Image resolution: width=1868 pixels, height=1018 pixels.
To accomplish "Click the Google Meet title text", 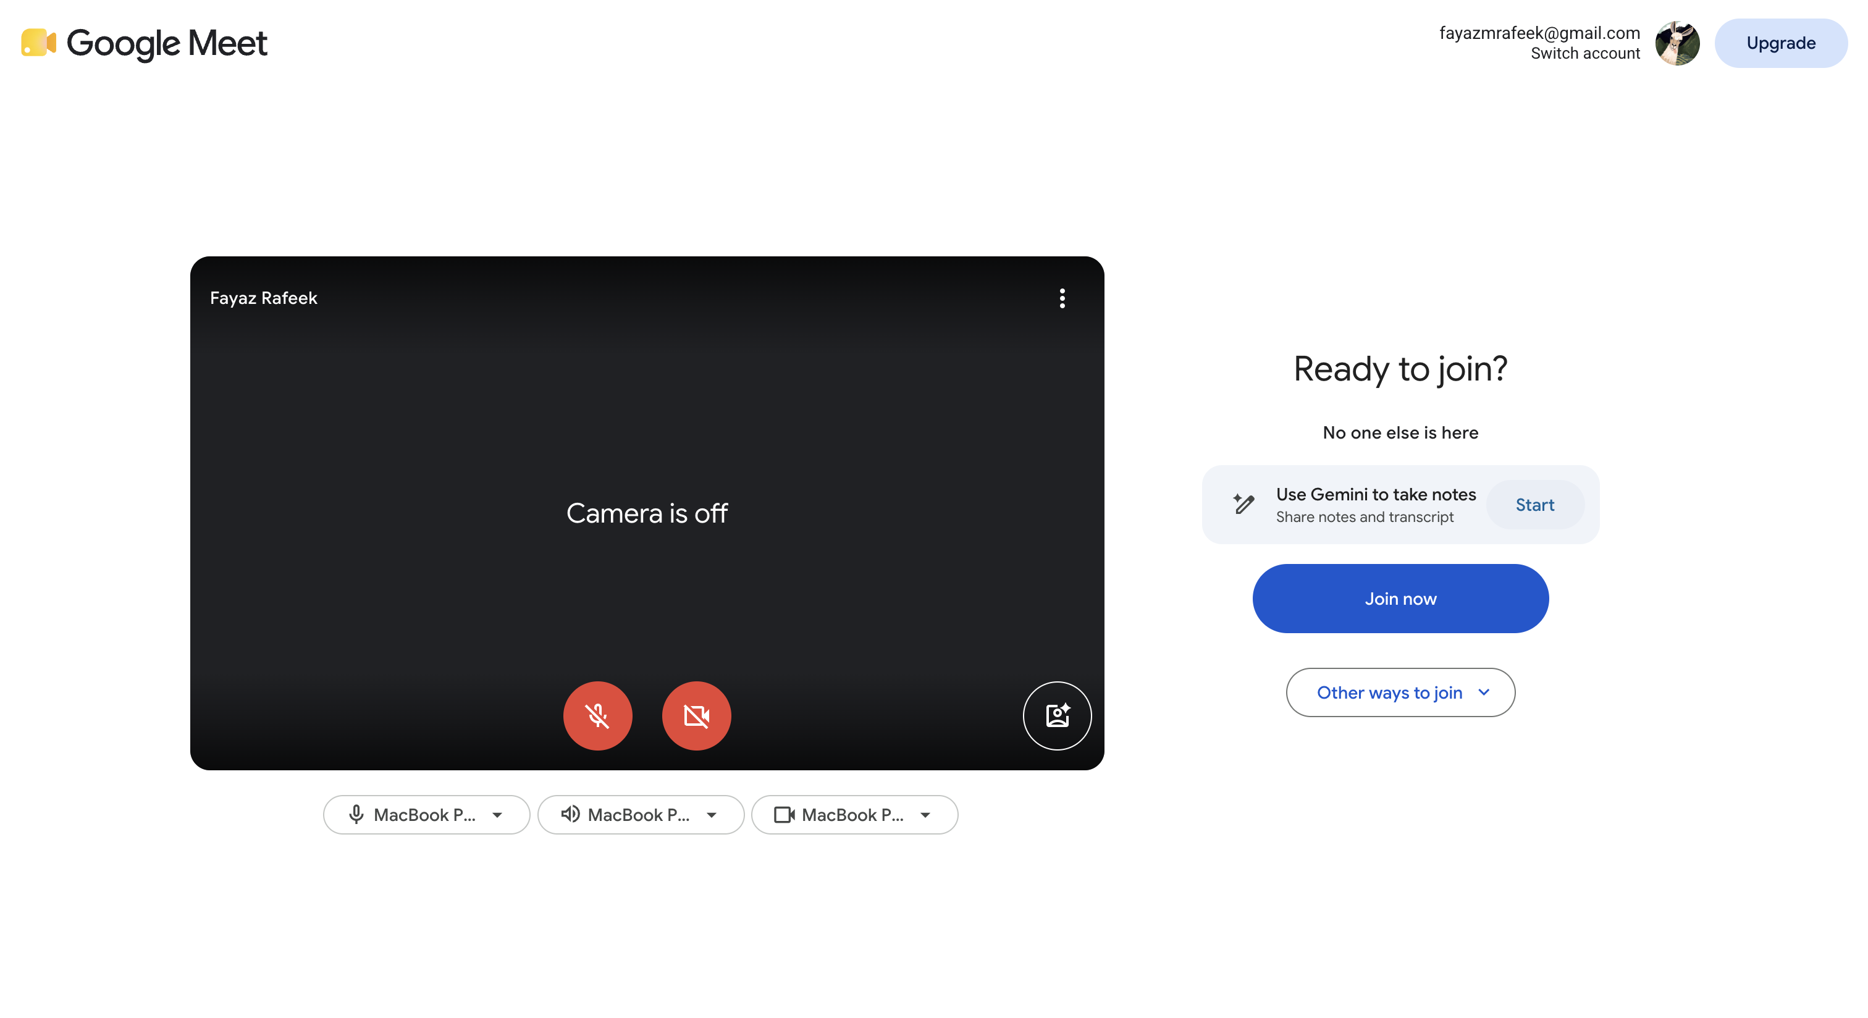I will click(167, 43).
